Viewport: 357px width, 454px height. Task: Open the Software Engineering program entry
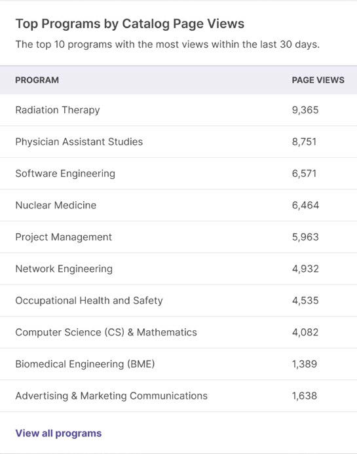[x=178, y=174]
